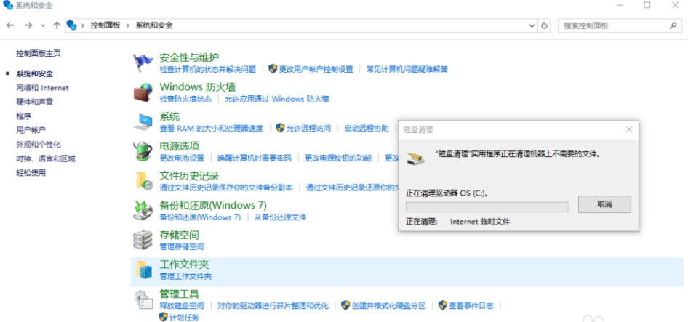Click the File History folder icon

click(x=143, y=181)
